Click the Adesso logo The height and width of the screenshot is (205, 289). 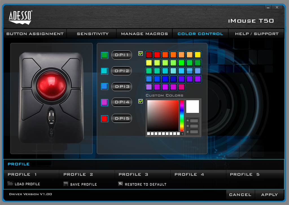[20, 17]
